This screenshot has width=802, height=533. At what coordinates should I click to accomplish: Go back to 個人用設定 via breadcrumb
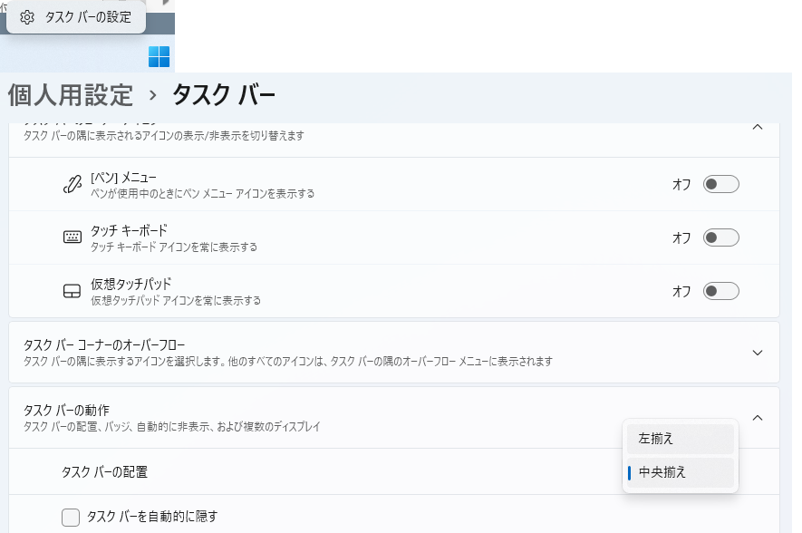pos(71,95)
